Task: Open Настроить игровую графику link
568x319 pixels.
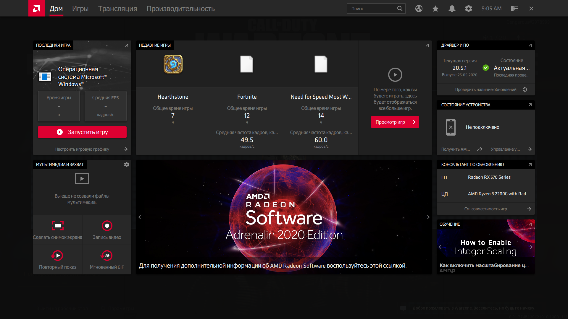Action: click(x=82, y=149)
